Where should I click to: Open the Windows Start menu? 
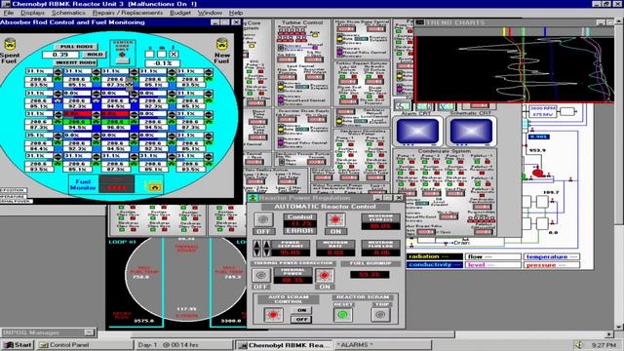tap(18, 344)
